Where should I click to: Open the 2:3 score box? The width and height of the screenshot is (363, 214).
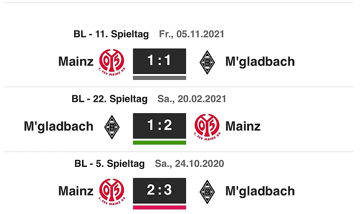160,191
